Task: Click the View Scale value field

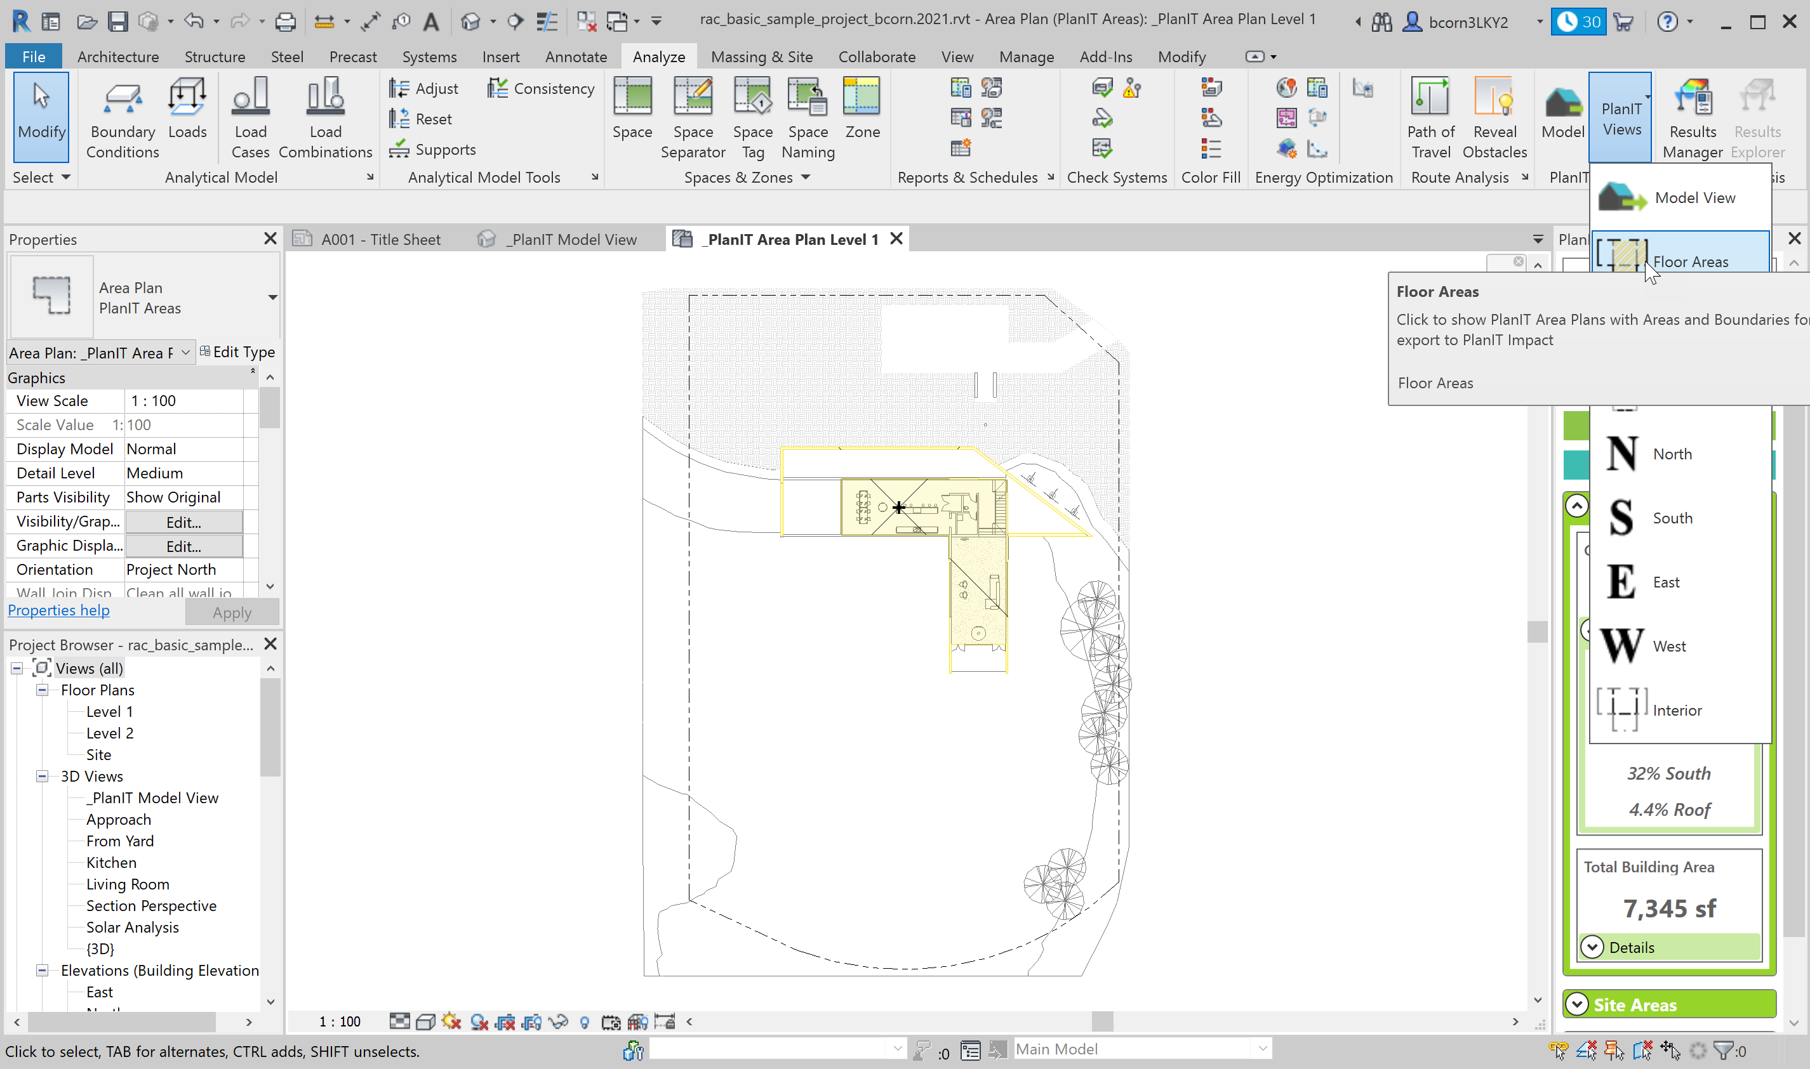Action: pyautogui.click(x=183, y=400)
